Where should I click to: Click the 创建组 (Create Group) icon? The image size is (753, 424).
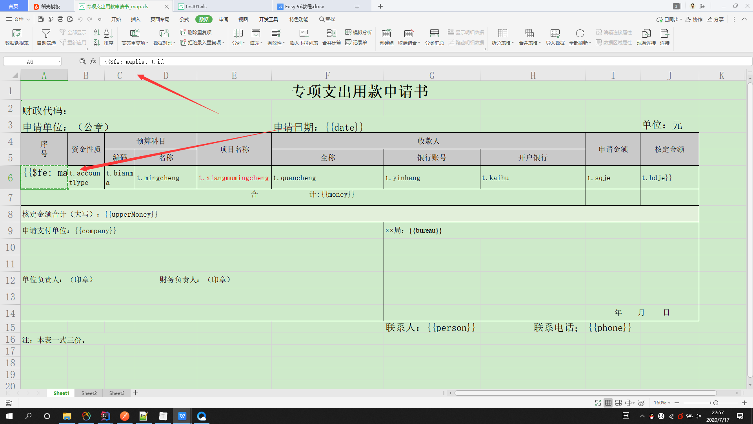(x=386, y=37)
